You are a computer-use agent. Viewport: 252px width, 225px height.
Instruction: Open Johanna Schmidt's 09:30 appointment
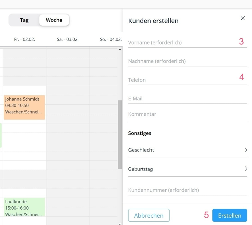tap(24, 107)
